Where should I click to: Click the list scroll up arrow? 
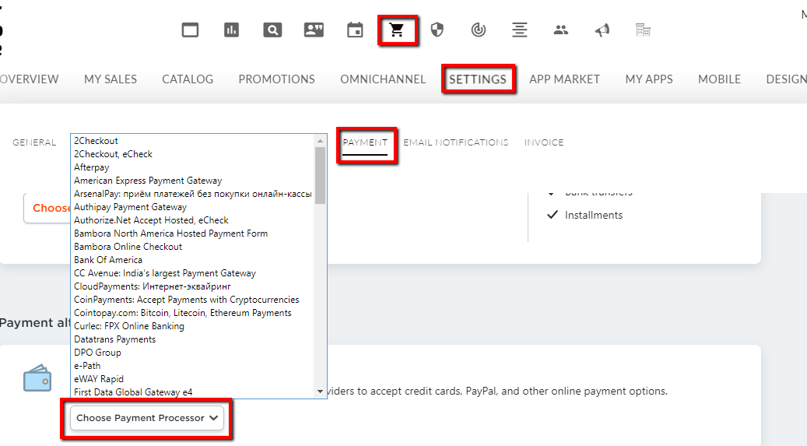tap(320, 141)
